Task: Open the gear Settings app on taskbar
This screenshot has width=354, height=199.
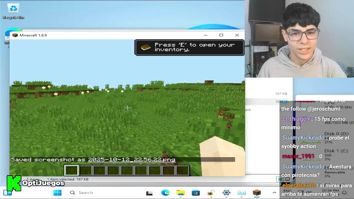Action: tap(226, 193)
